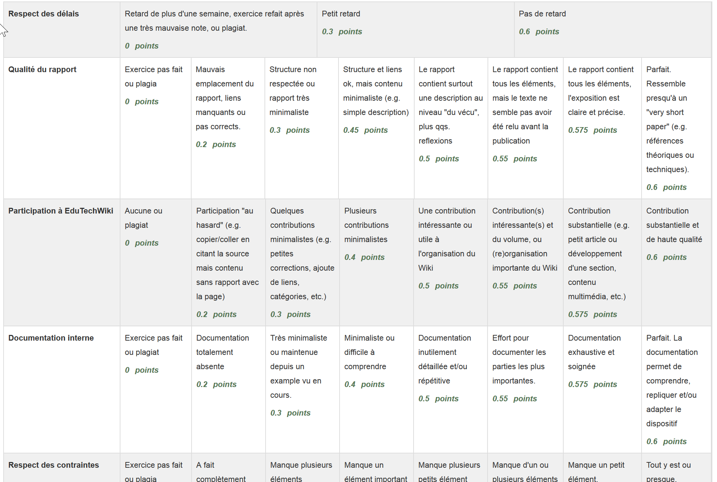Select 'Parfait. Ressemble presqu'à un very short paper' cell

click(676, 128)
